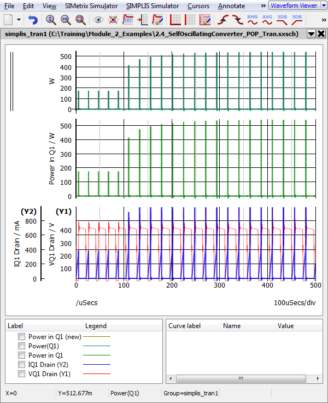Click the measurement table horizontal scrollbar
328x403 pixels.
point(241,378)
